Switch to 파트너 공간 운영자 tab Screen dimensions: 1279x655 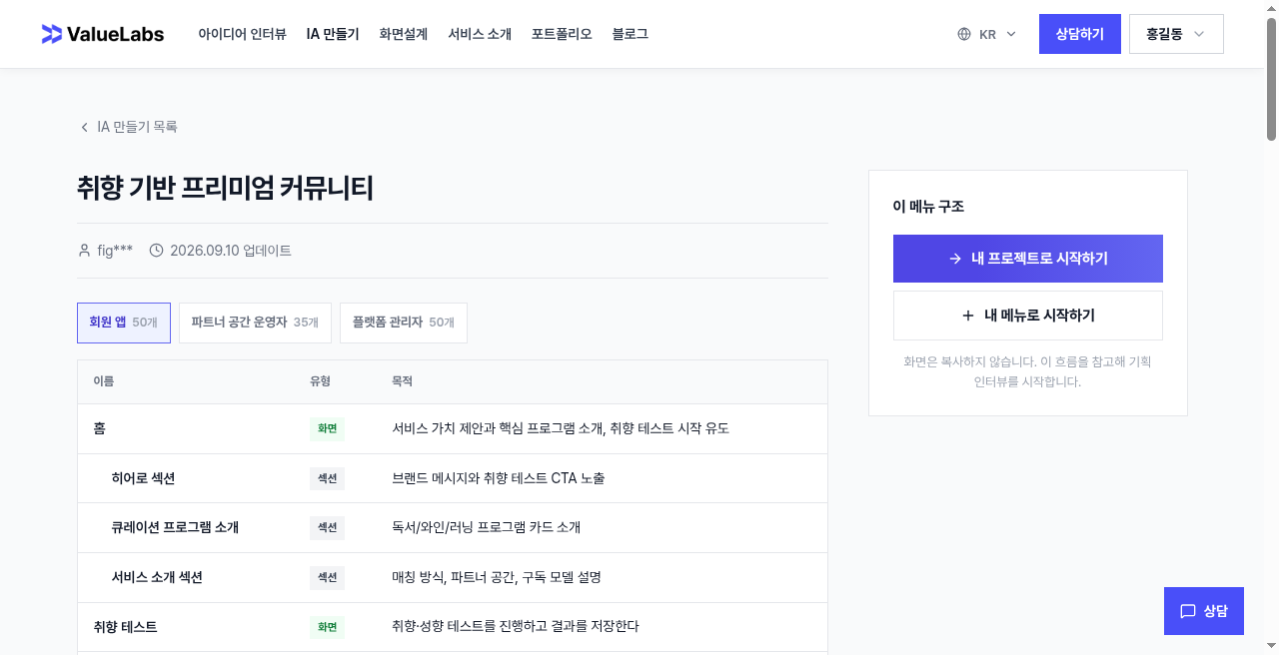255,323
